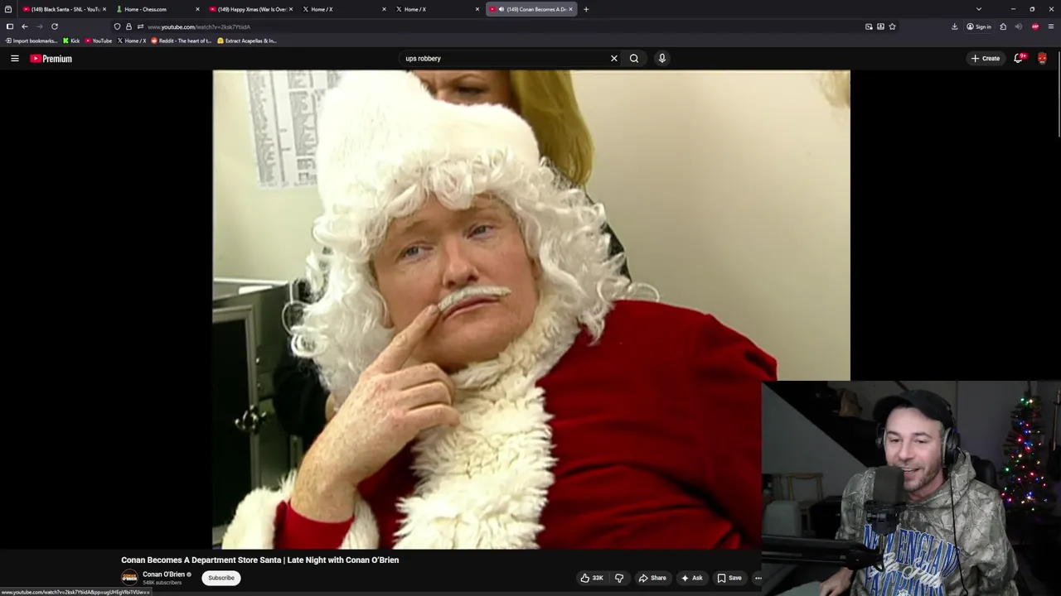Bookmark this page with the star
The width and height of the screenshot is (1061, 596).
point(892,26)
